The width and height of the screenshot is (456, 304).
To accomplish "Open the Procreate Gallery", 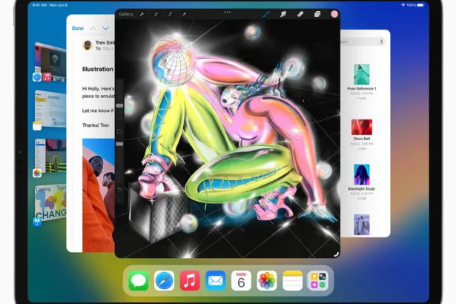I will pyautogui.click(x=126, y=14).
